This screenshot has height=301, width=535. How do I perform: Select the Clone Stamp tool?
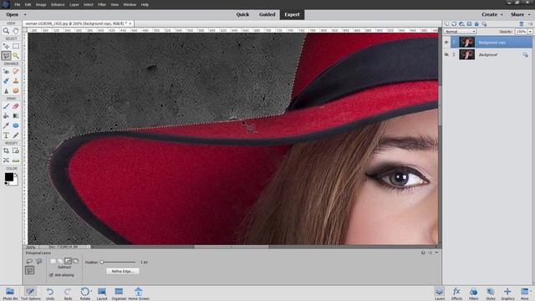[x=16, y=81]
